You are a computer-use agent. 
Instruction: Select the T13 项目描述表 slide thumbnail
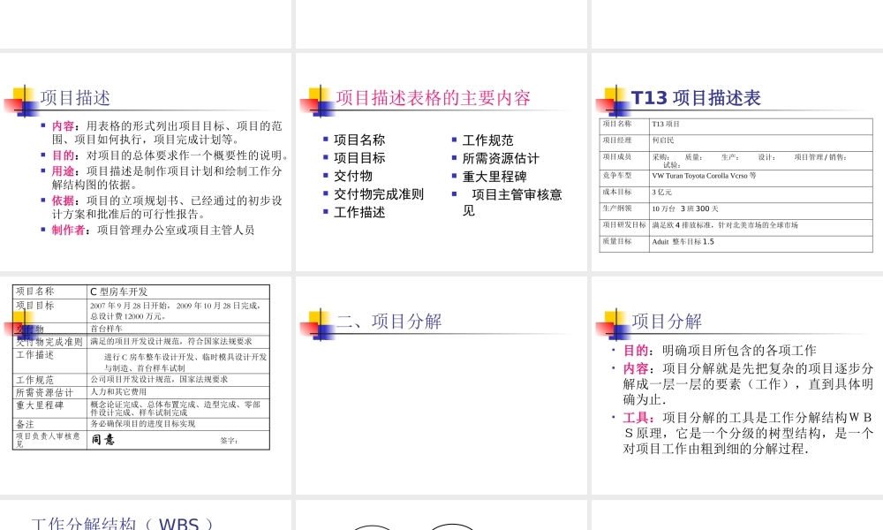pos(737,163)
